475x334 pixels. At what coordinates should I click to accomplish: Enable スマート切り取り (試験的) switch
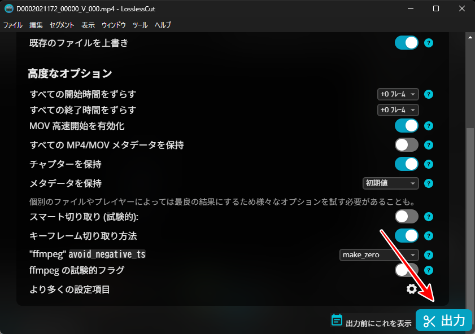click(406, 217)
